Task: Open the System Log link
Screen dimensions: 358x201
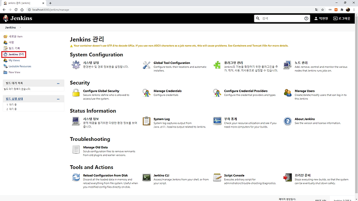Action: tap(161, 119)
